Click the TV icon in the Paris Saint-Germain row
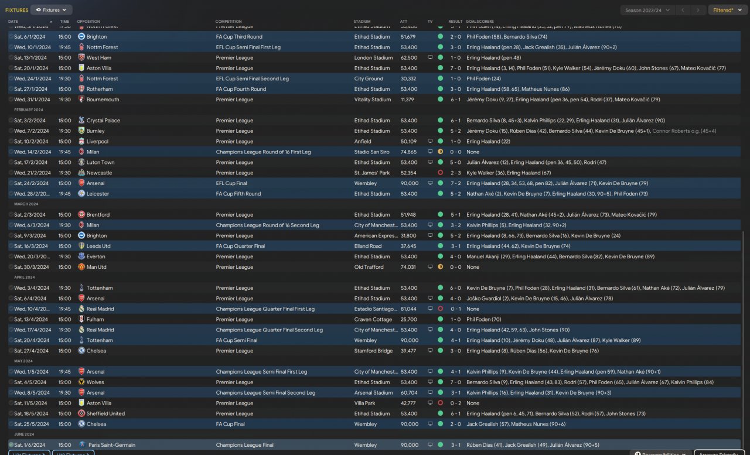The height and width of the screenshot is (455, 750). 430,445
